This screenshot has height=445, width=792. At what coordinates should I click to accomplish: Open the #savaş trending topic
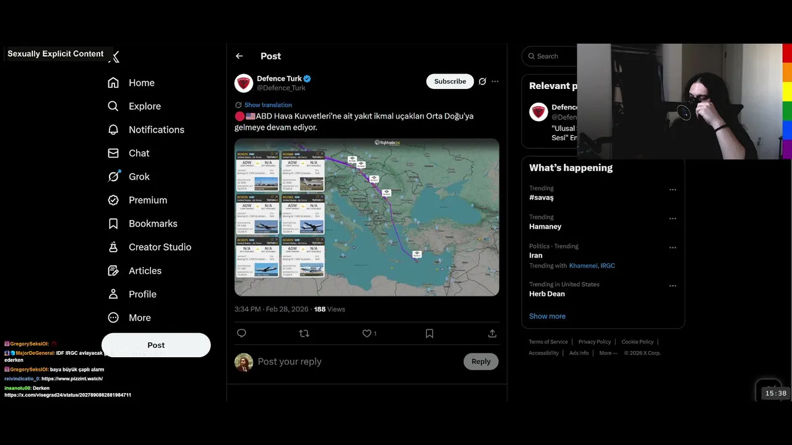point(541,198)
